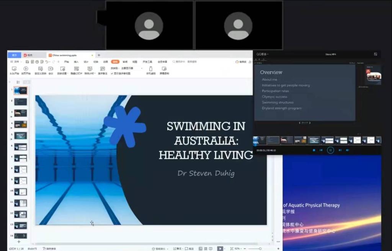Click the phone remote control icon
This screenshot has width=392, height=251.
point(150,70)
